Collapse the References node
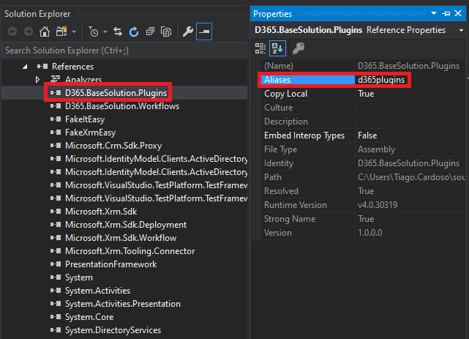The image size is (469, 339). (24, 67)
